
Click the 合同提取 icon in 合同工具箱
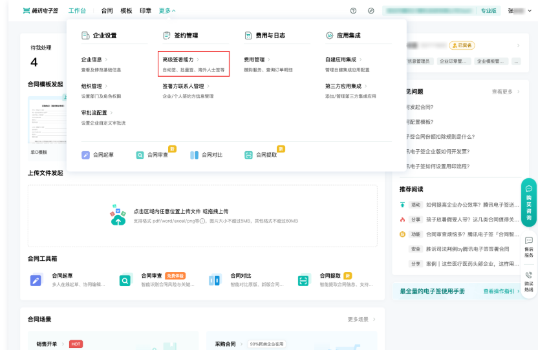click(x=303, y=280)
